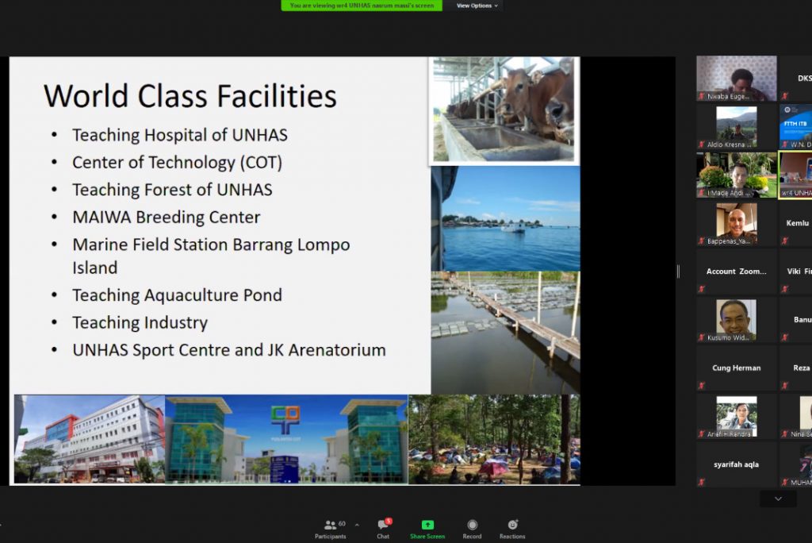This screenshot has height=543, width=812.
Task: Open the Chat panel
Action: (x=383, y=526)
